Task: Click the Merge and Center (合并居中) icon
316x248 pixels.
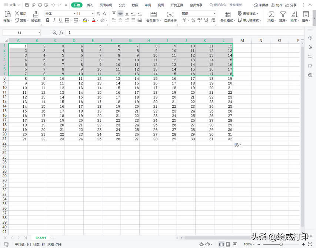Action: coord(153,14)
